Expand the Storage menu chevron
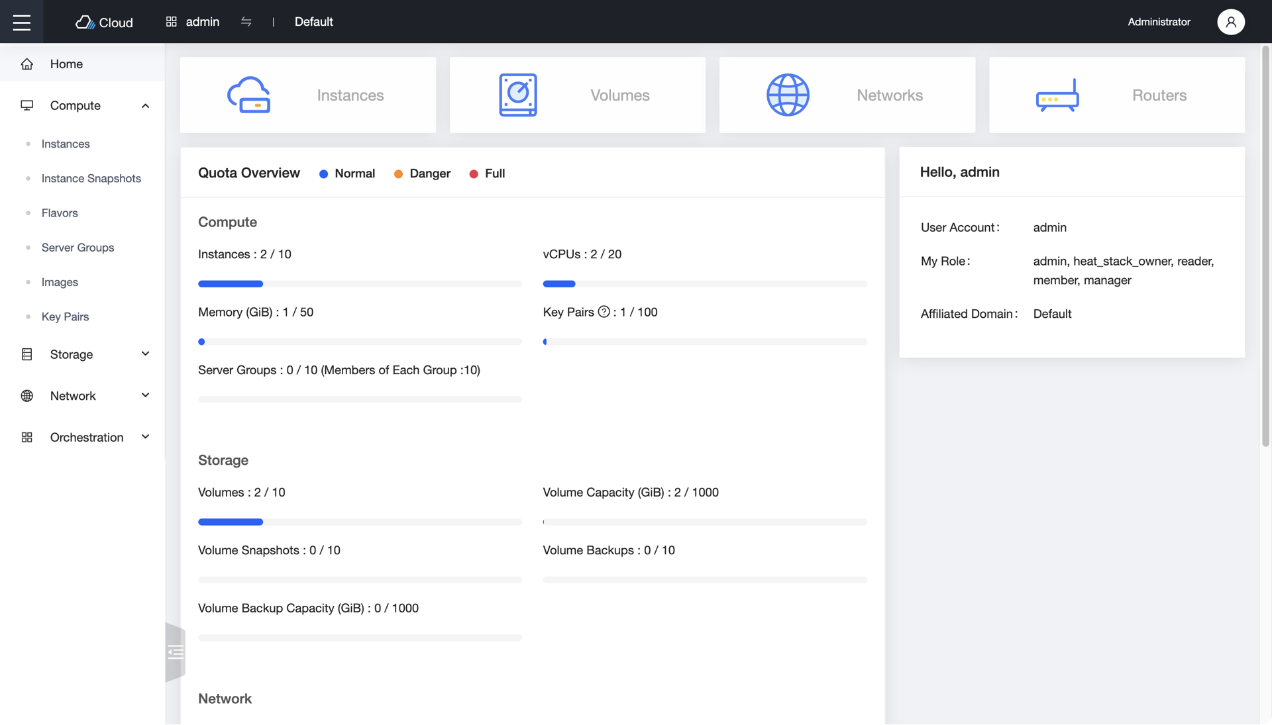1272x725 pixels. [145, 354]
